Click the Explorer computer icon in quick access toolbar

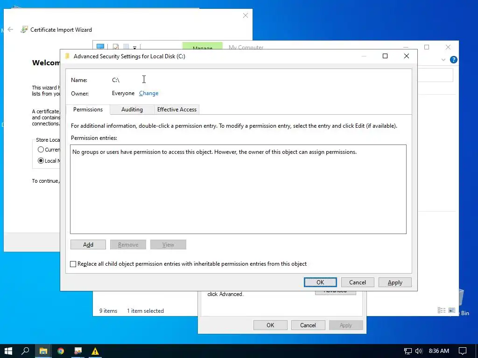(100, 46)
